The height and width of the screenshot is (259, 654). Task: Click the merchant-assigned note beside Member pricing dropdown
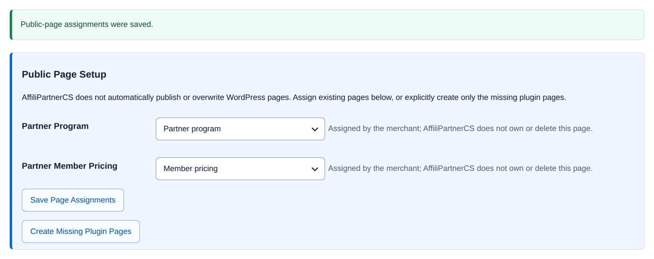coord(460,168)
